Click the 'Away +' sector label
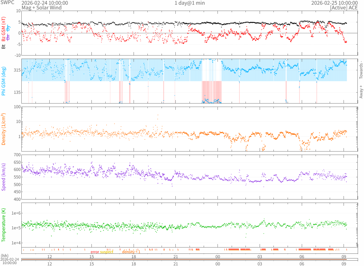Screen dimensions: 364x266 click(361, 92)
